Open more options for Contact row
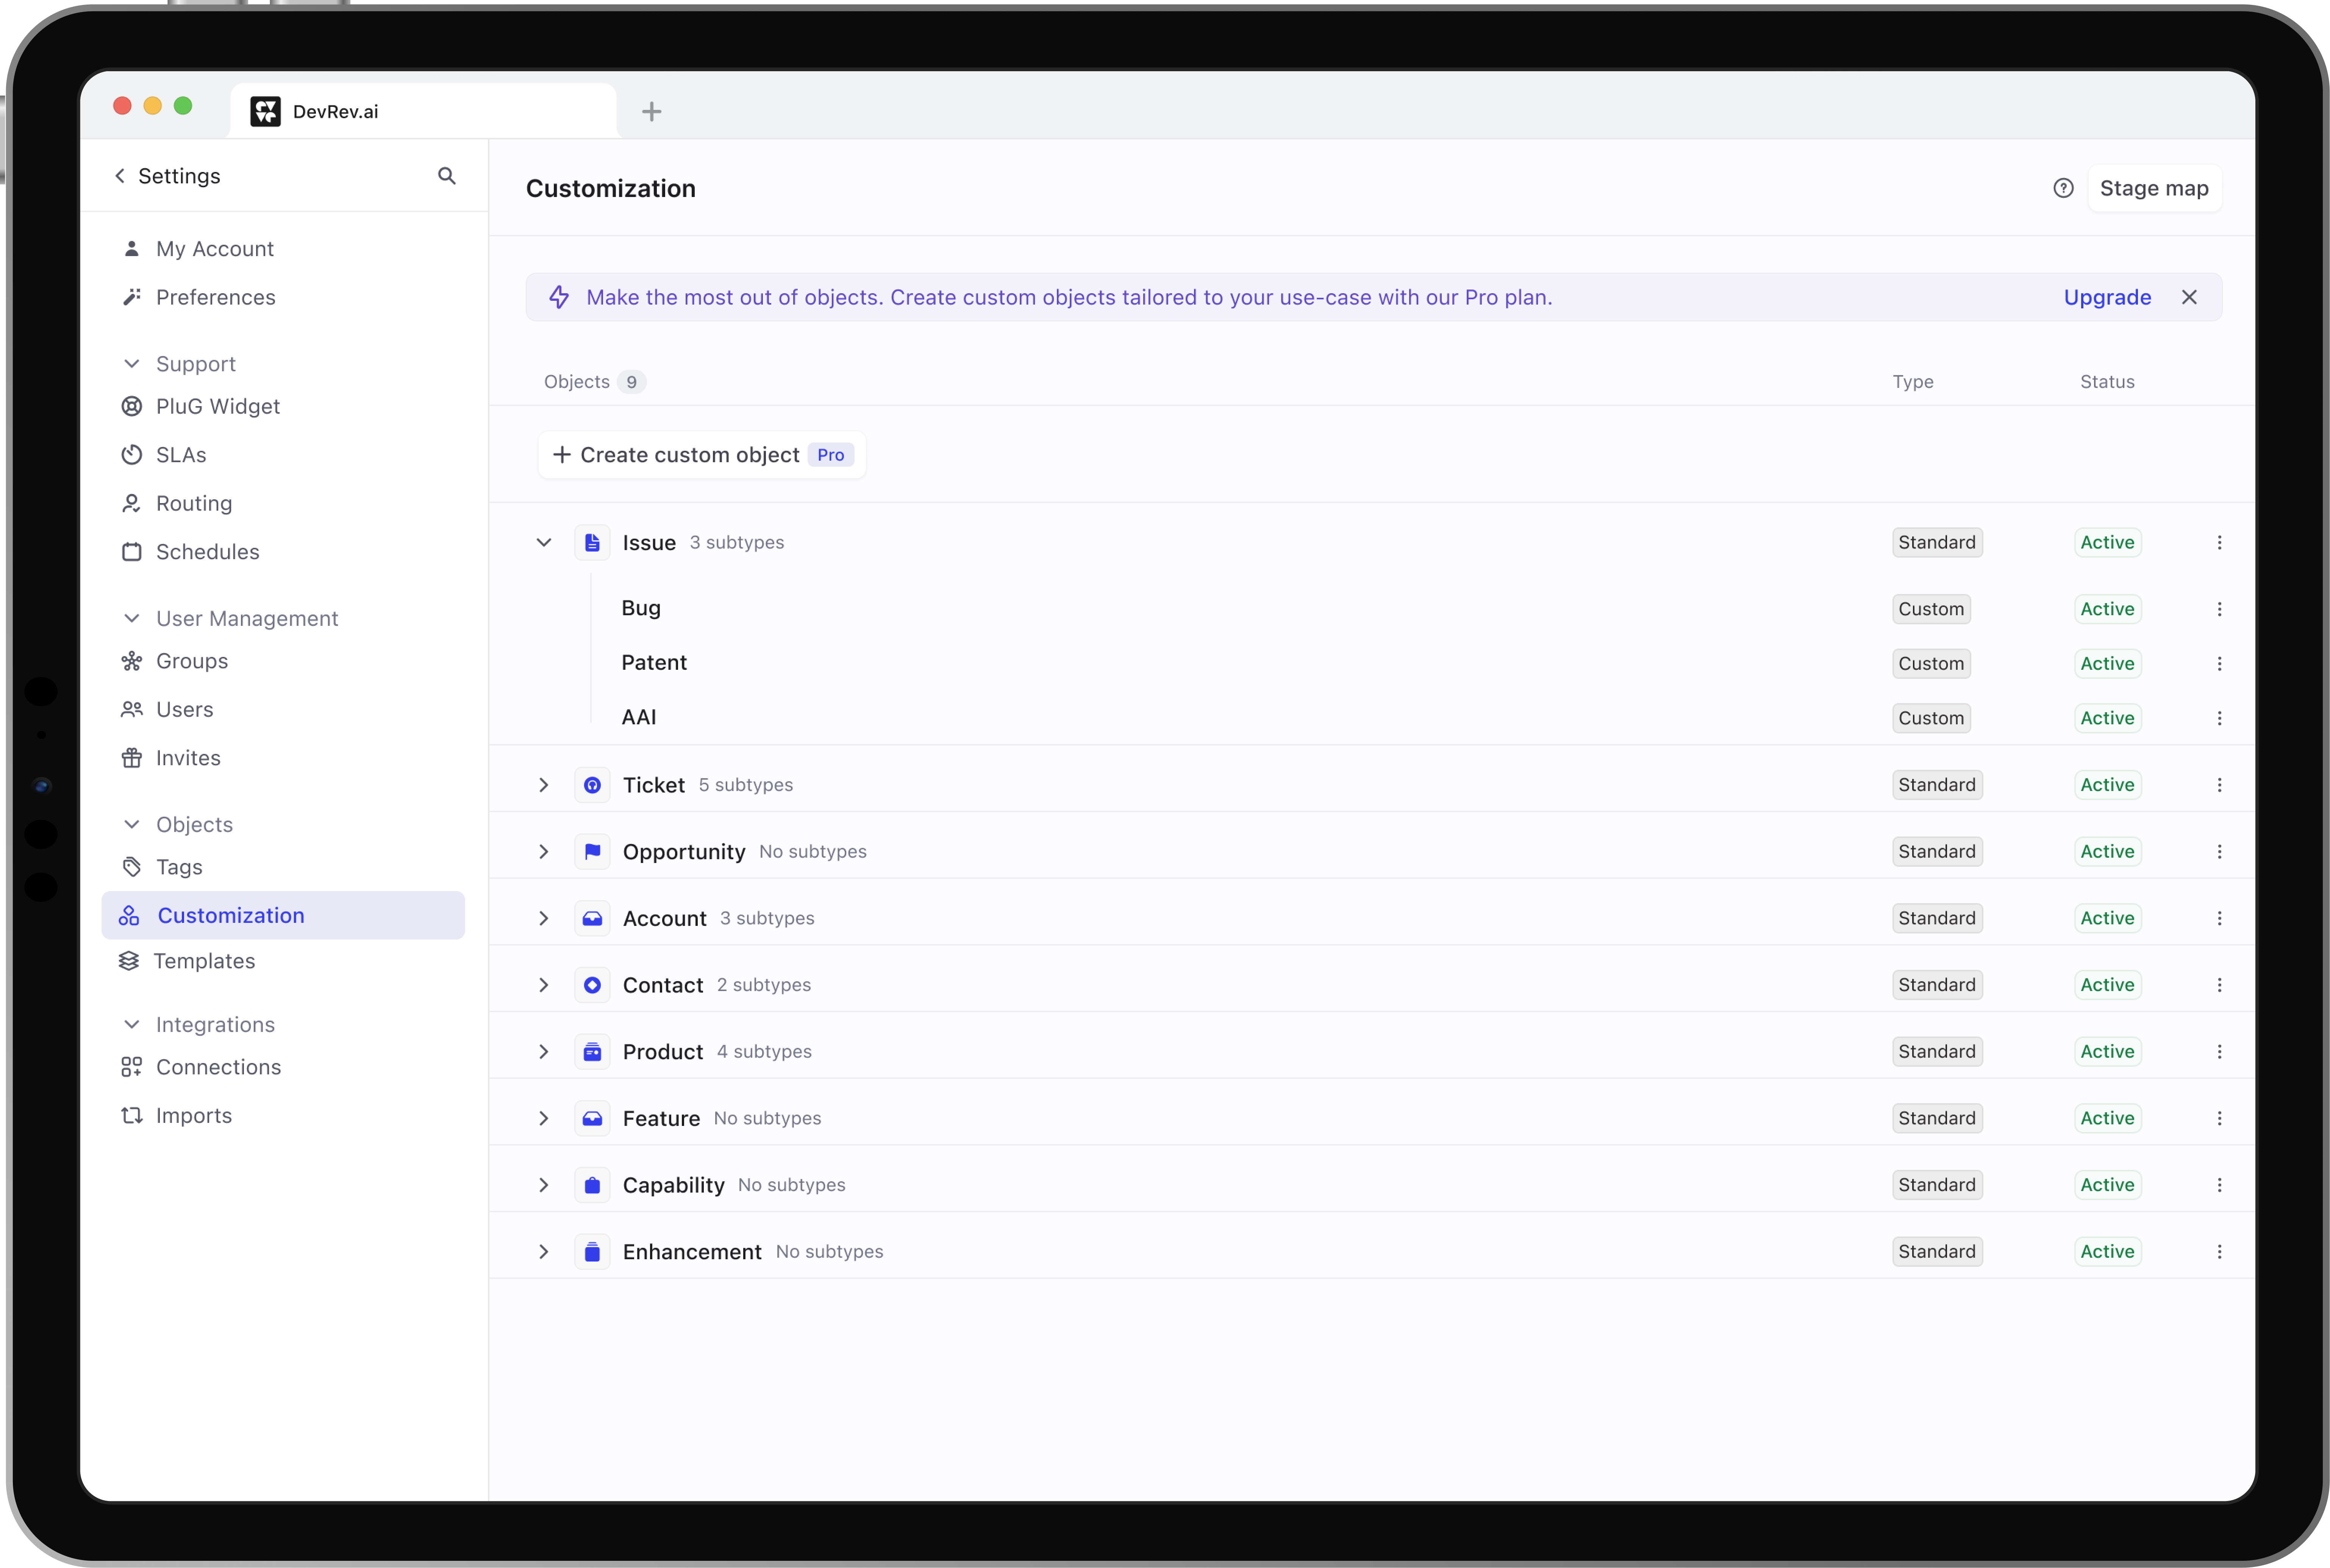Screen dimensions: 2330x1568 pyautogui.click(x=2219, y=985)
